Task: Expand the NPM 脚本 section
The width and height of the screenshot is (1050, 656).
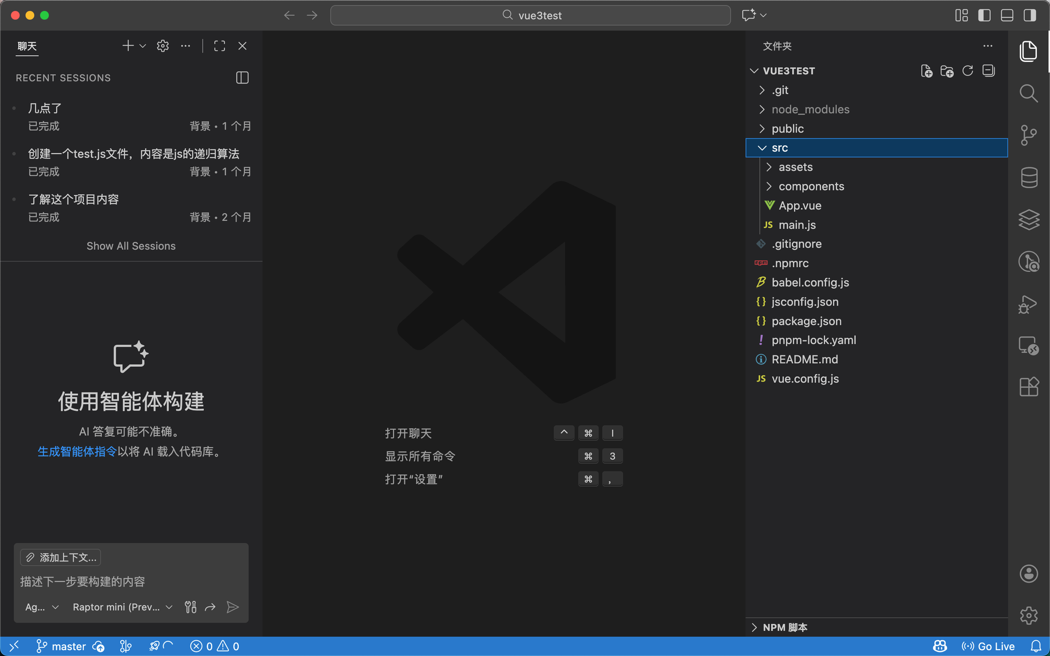Action: [784, 627]
